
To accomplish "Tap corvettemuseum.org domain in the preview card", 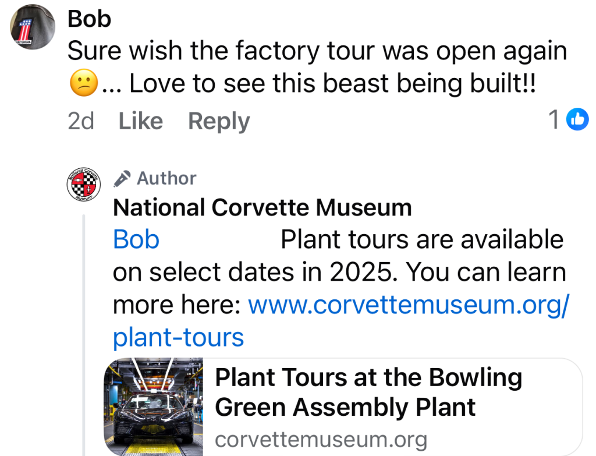I will point(321,440).
